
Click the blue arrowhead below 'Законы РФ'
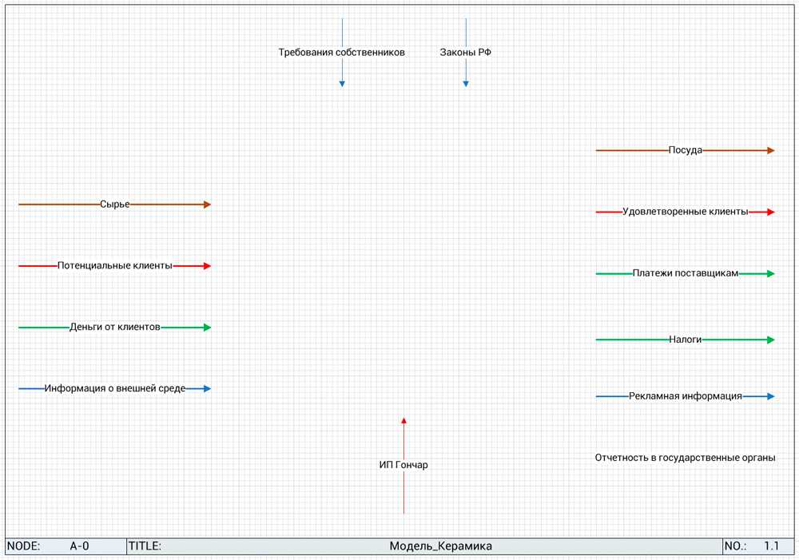pos(466,83)
